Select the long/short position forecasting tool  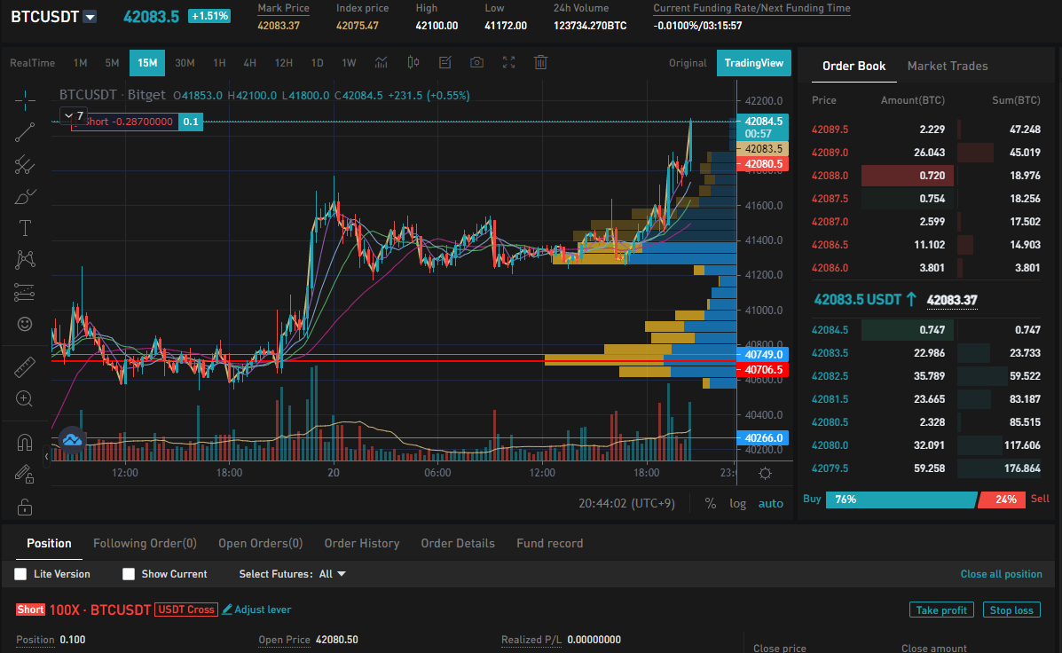coord(25,292)
